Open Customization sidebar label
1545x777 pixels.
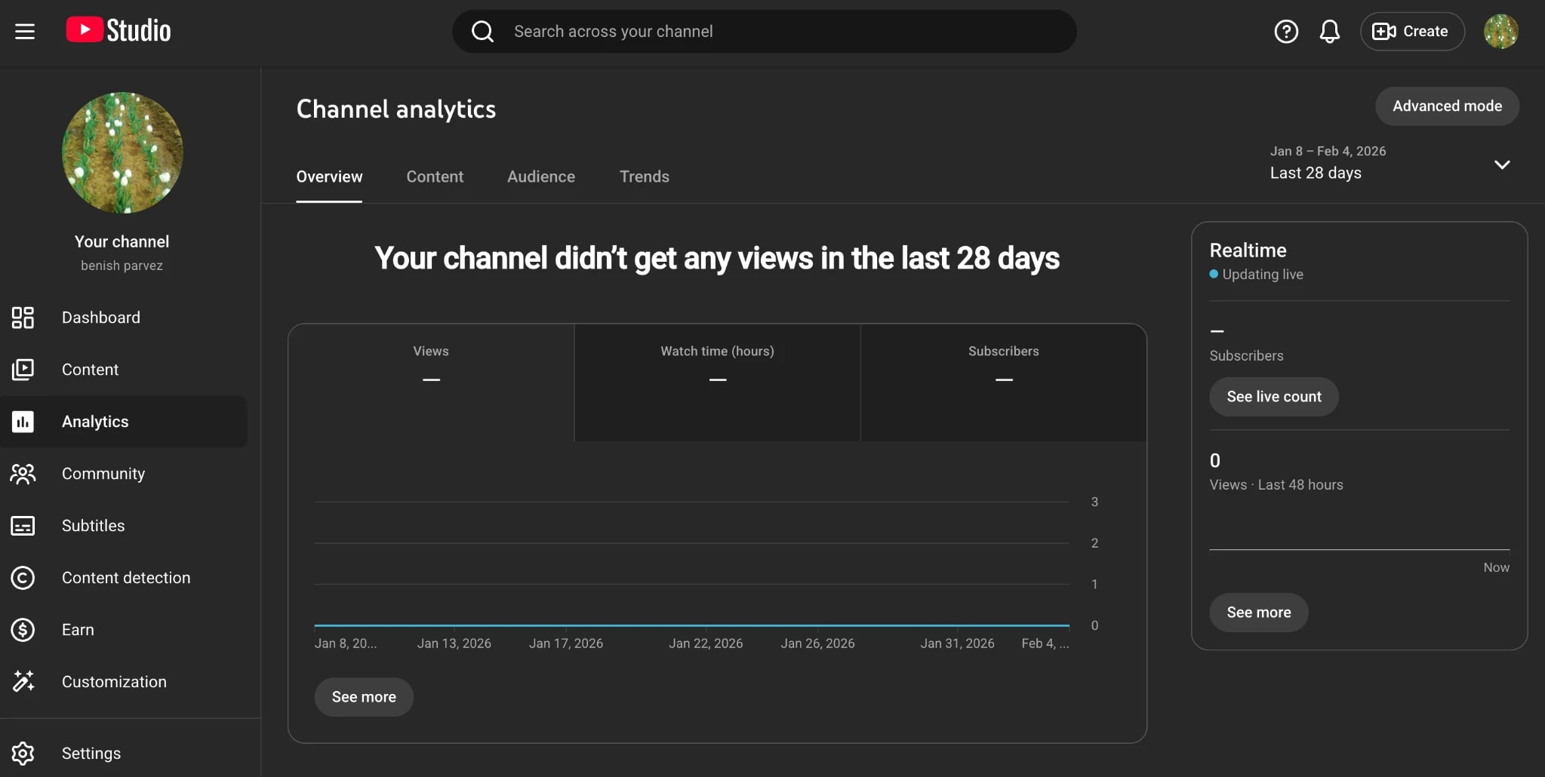click(114, 682)
